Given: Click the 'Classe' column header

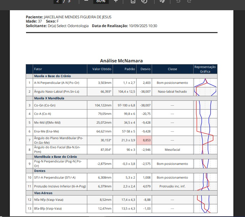Looking at the screenshot, I should 172,69.
